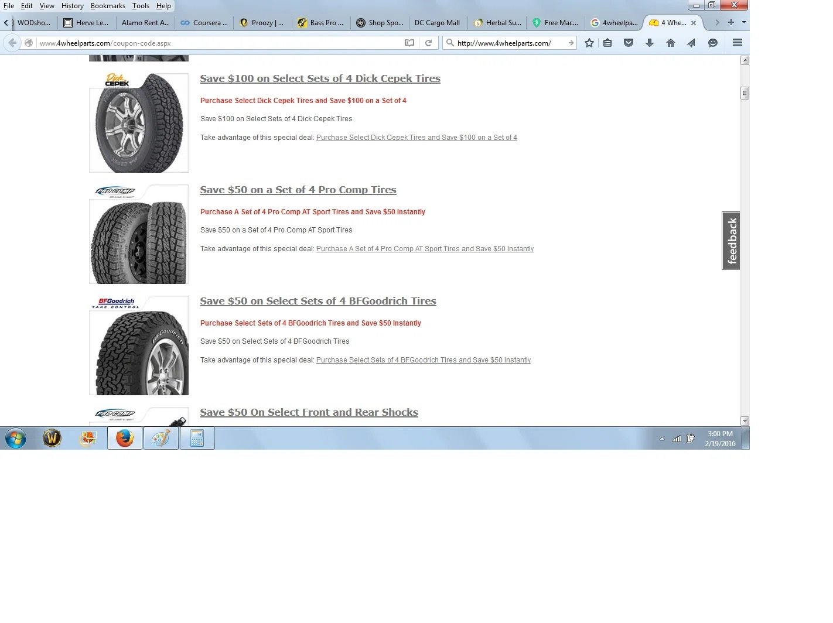List all tabs dropdown arrow
This screenshot has width=833, height=623.
pyautogui.click(x=744, y=22)
